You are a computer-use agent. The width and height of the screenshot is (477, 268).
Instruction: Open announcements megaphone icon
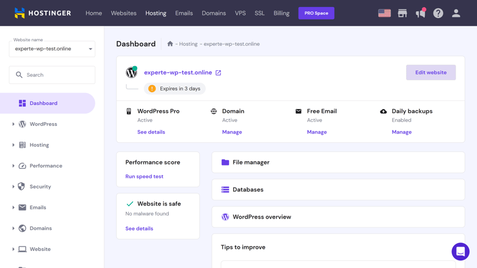point(420,13)
